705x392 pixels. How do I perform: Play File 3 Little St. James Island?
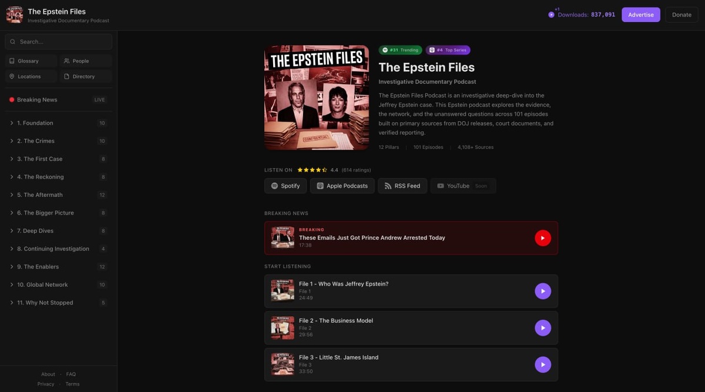click(x=543, y=364)
